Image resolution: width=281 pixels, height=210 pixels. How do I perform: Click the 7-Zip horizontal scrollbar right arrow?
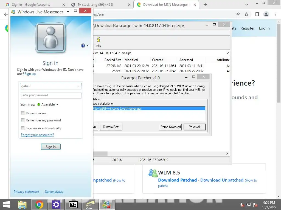point(227,154)
